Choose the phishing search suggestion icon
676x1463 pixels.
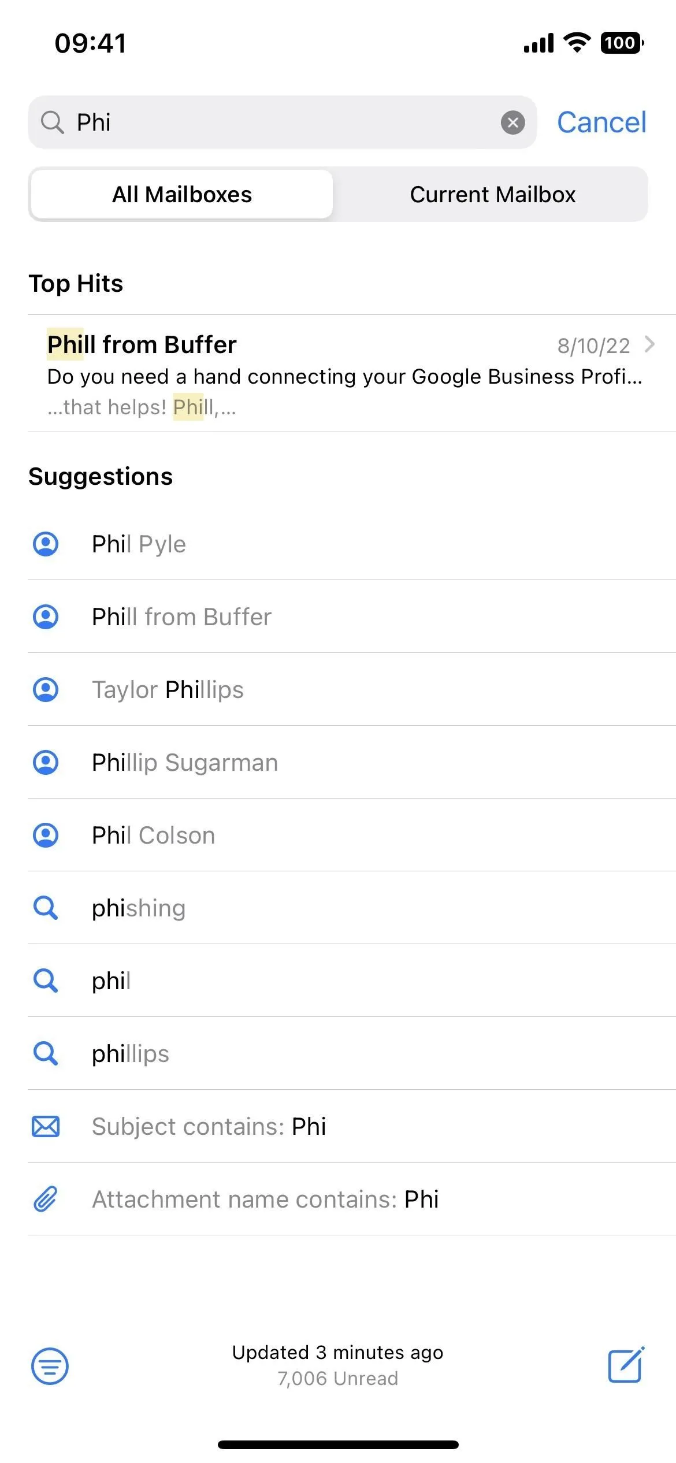click(46, 908)
